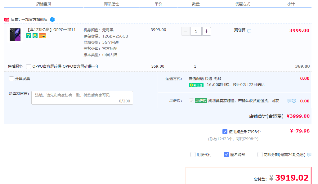Click the question mark help icon for 运费险

[294, 101]
